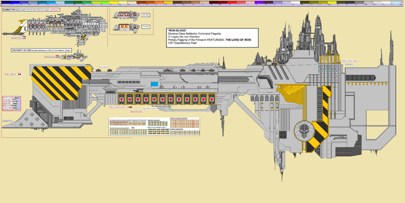Pick the bright lime green palette swatch
405x203 pixels.
tap(105, 2)
